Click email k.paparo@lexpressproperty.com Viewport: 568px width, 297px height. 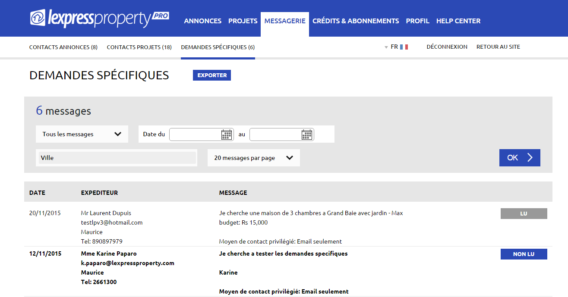click(x=128, y=263)
